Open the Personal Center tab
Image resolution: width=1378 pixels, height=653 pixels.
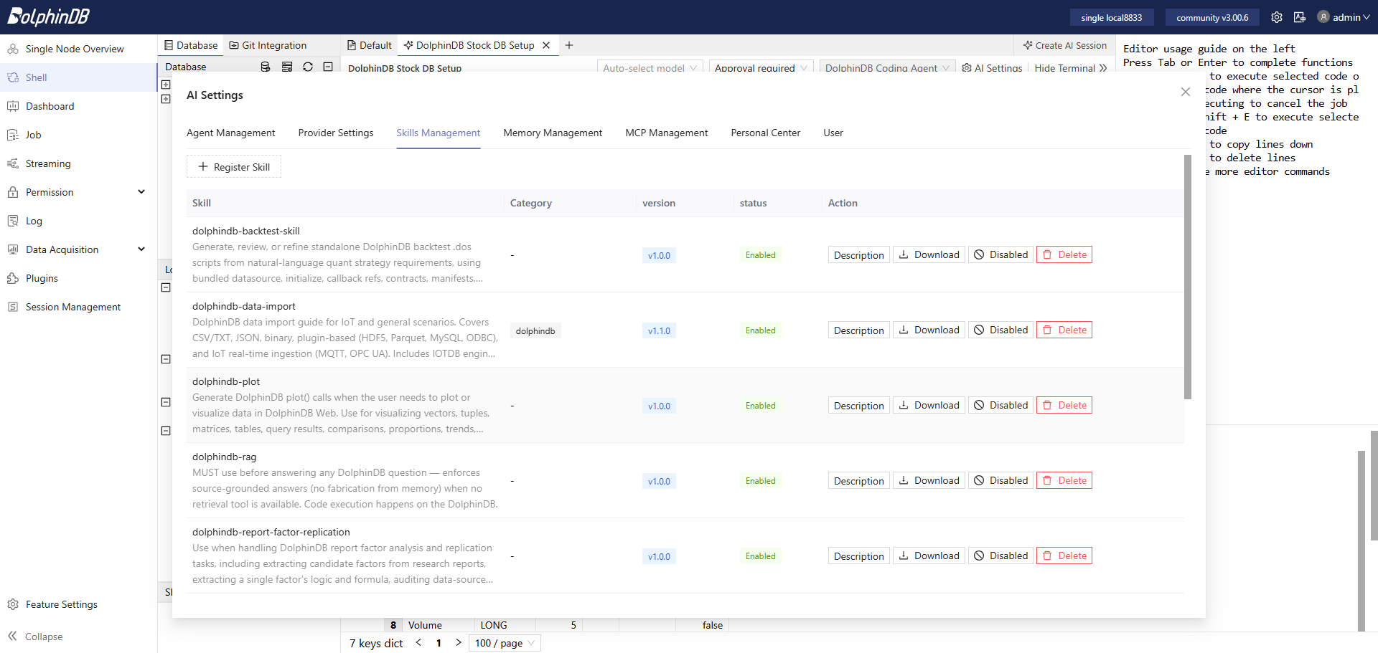(x=766, y=133)
